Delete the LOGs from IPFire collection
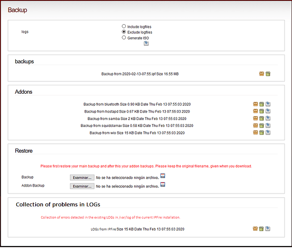292x248 pixels. coord(261,229)
